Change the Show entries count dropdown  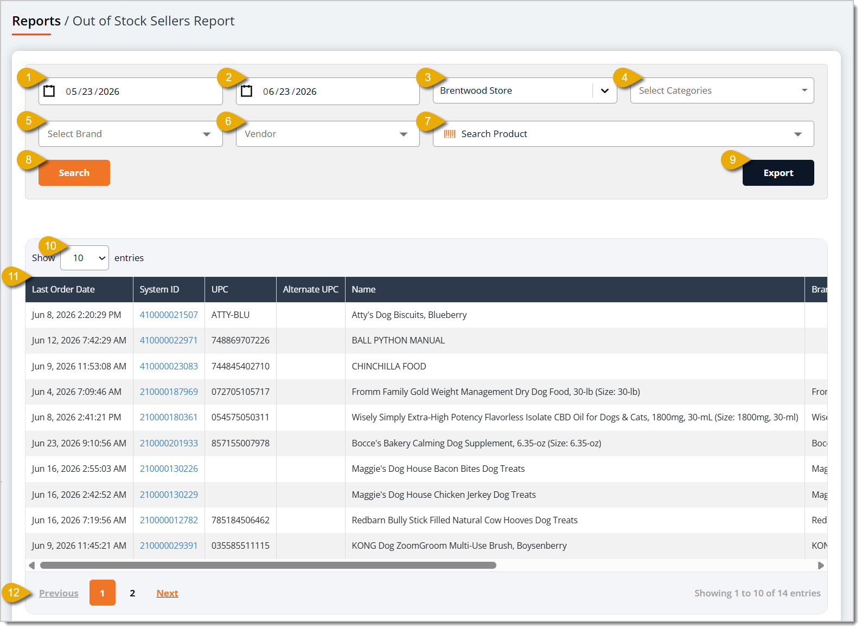[85, 258]
